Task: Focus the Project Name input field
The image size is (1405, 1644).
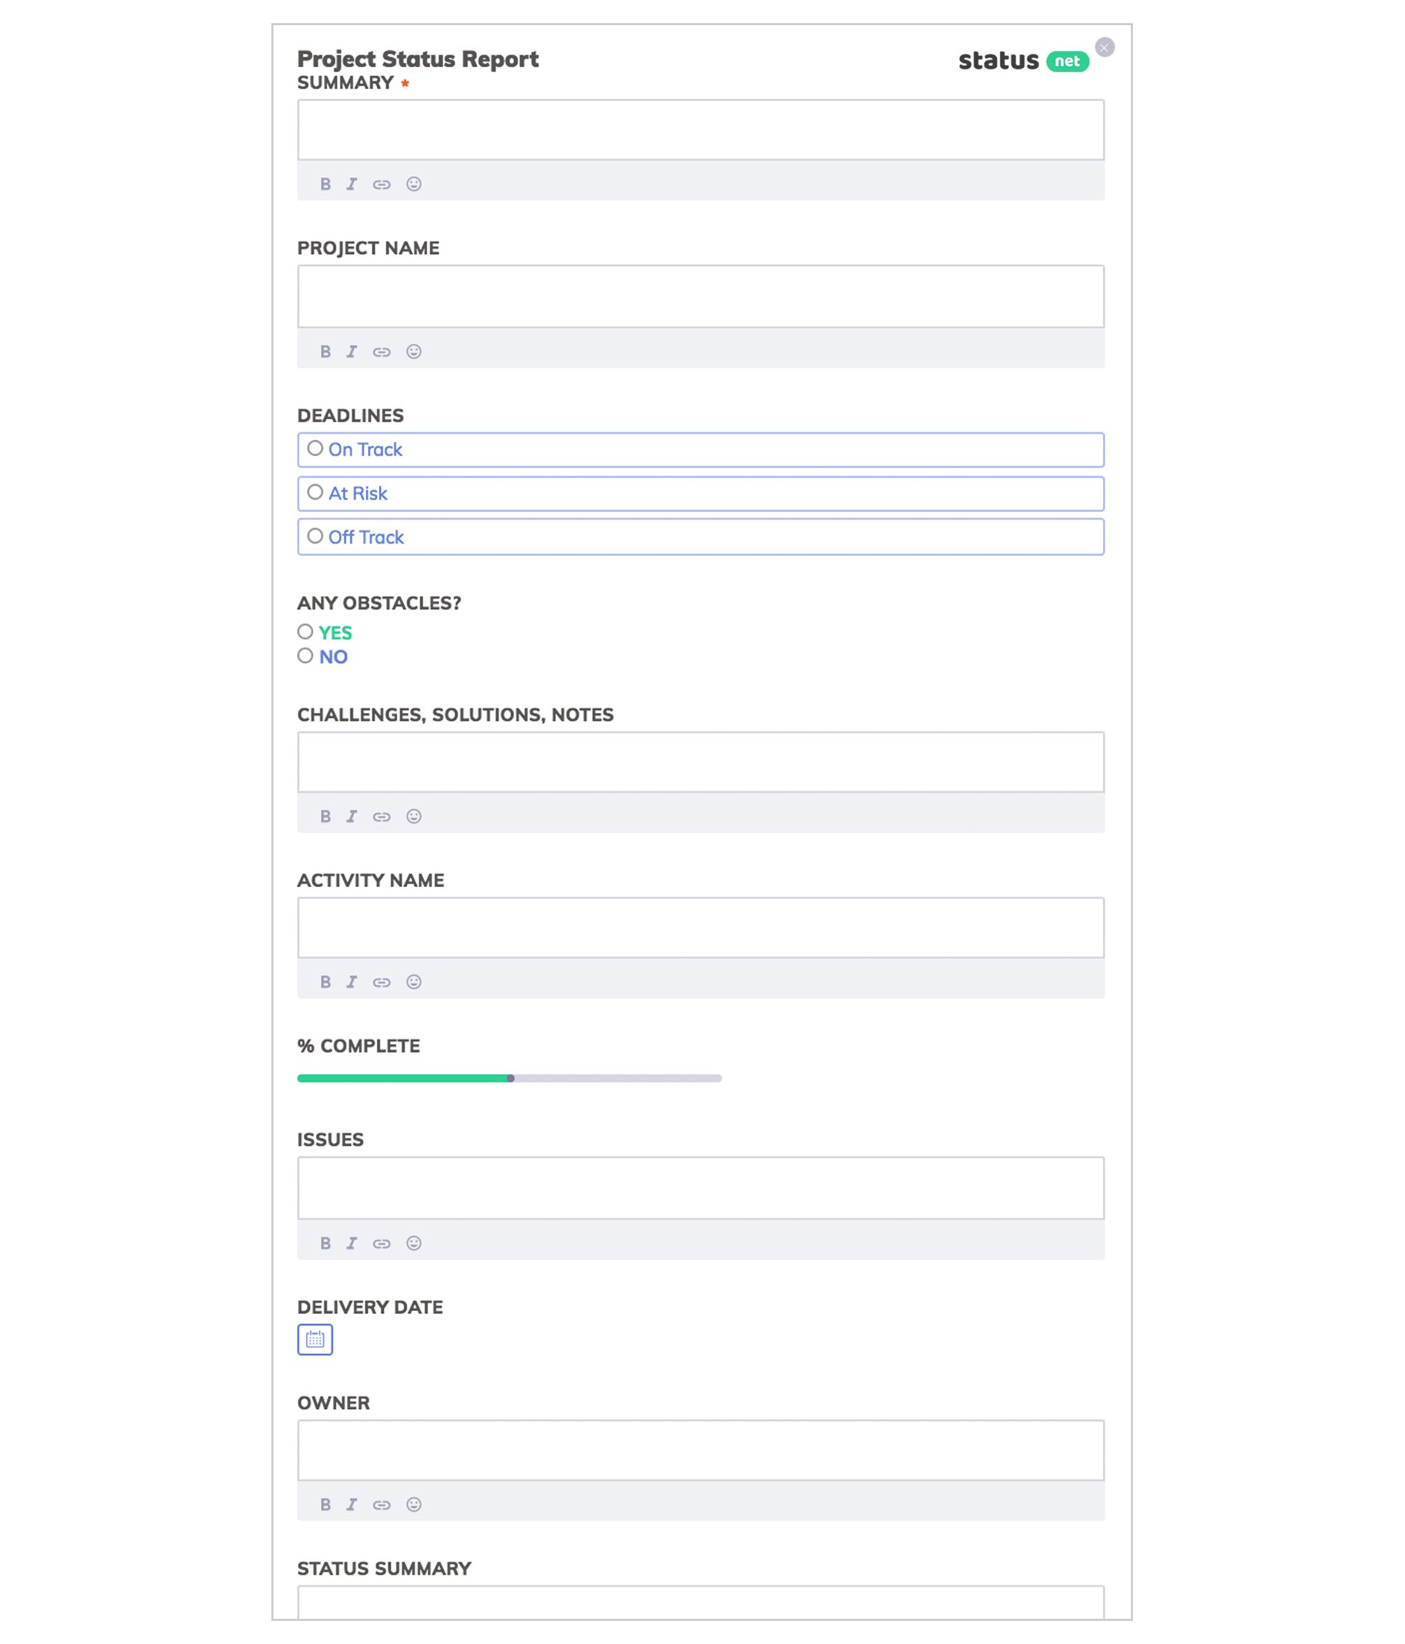Action: pos(701,296)
